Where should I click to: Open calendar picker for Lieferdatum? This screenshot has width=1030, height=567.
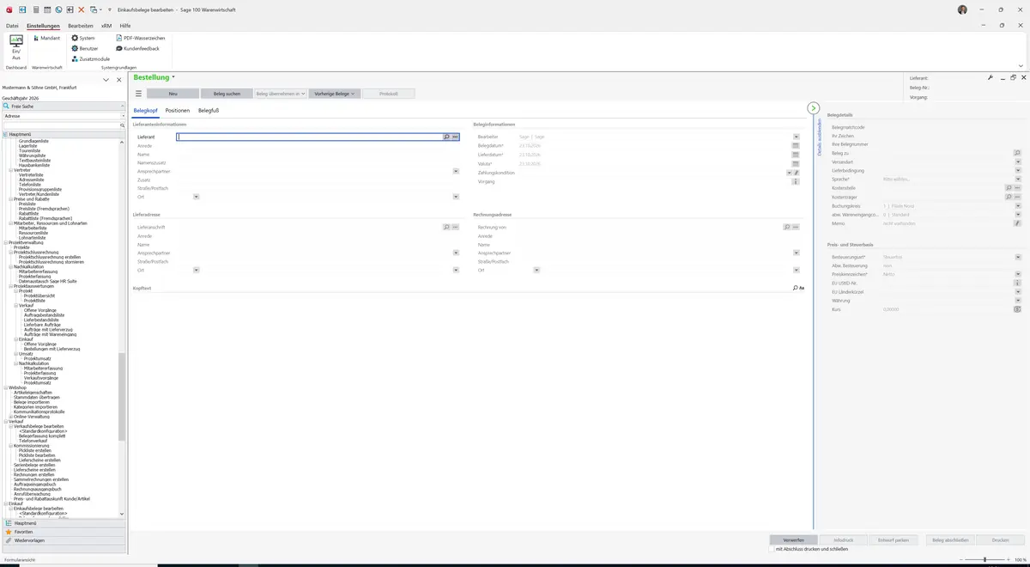pyautogui.click(x=796, y=155)
